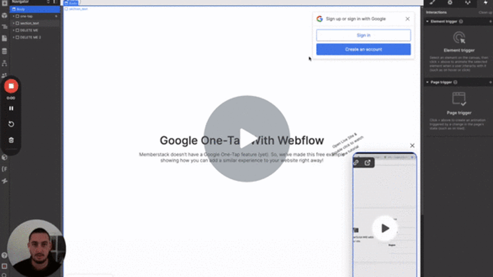Click the Navigator pin panel icon
Screen dimensions: 493x277
54,2
